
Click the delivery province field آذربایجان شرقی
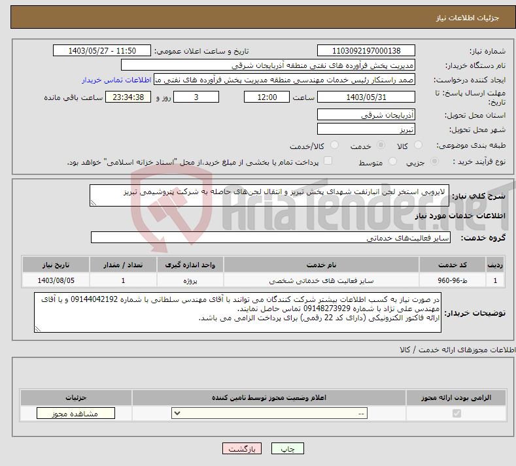pos(366,115)
